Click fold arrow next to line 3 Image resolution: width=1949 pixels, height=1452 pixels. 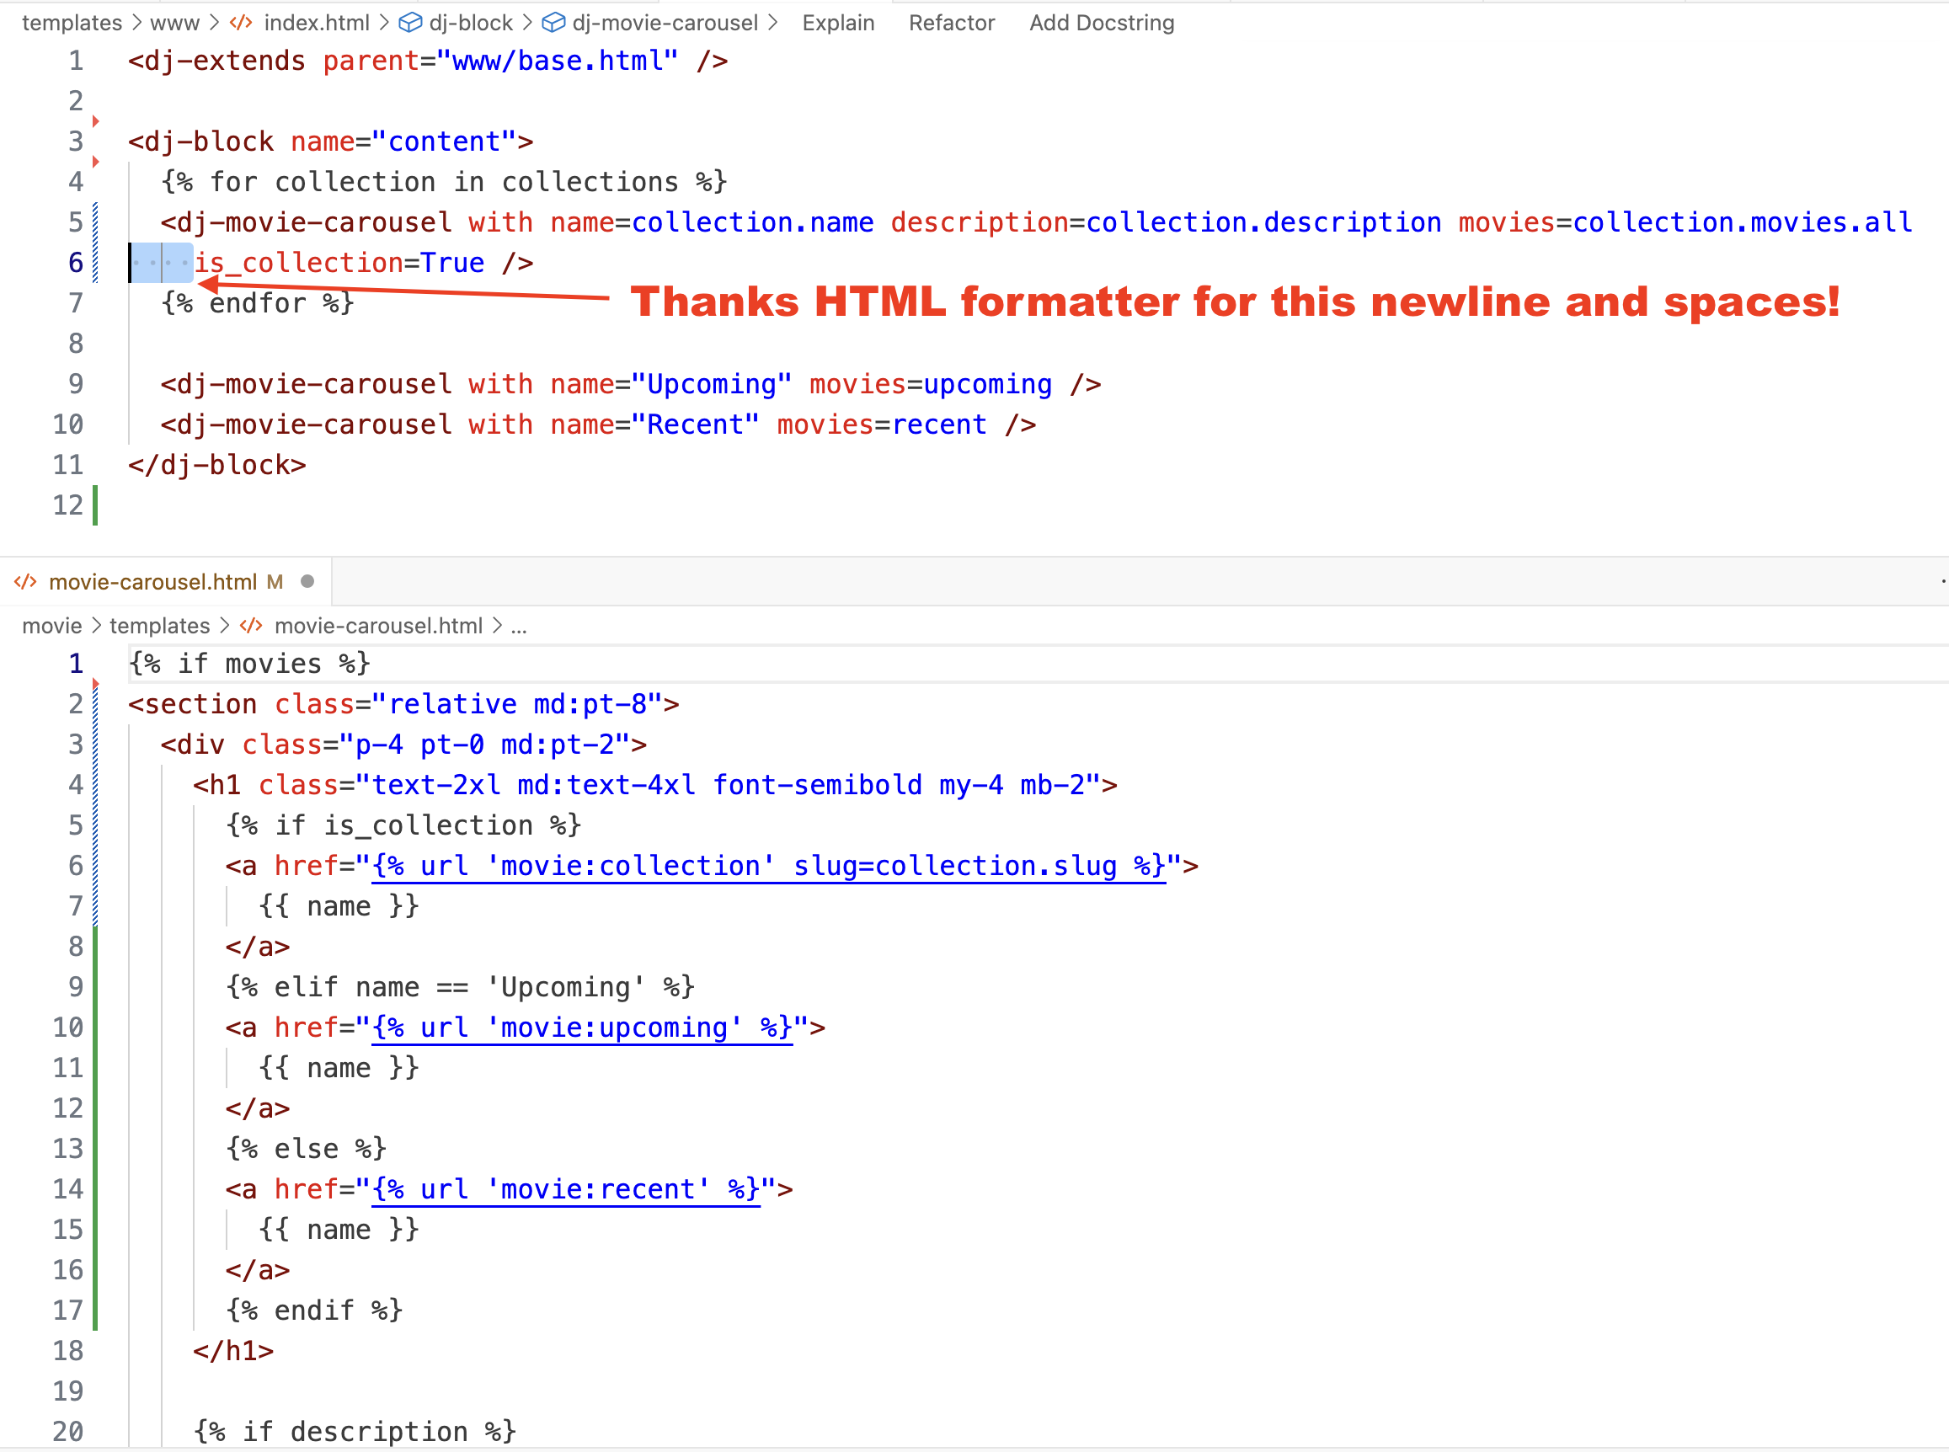(x=96, y=121)
